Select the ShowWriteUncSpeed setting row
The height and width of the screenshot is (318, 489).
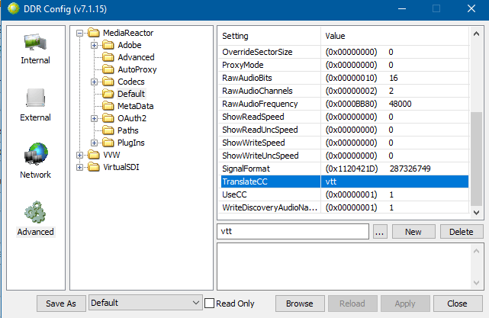click(345, 156)
